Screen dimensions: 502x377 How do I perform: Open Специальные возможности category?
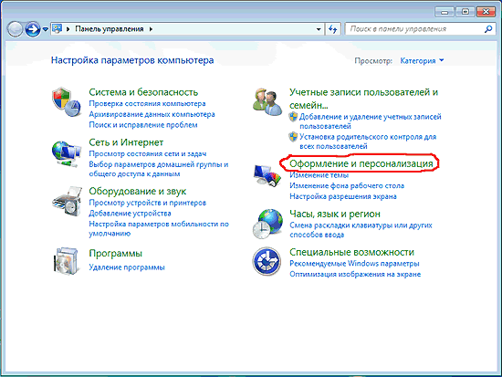(351, 252)
